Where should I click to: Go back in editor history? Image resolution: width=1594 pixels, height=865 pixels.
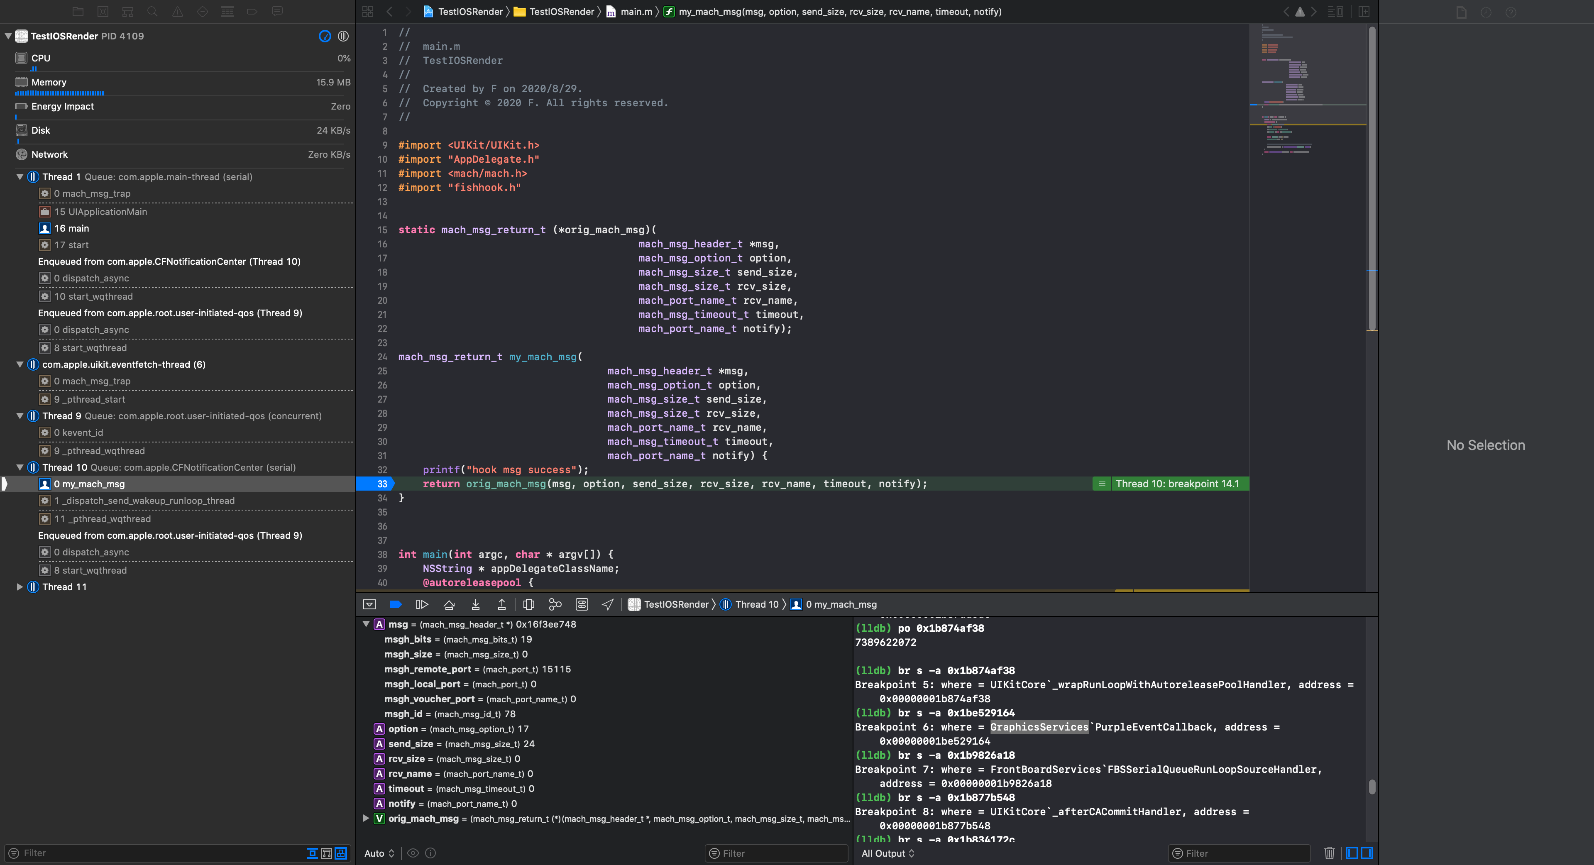[390, 12]
